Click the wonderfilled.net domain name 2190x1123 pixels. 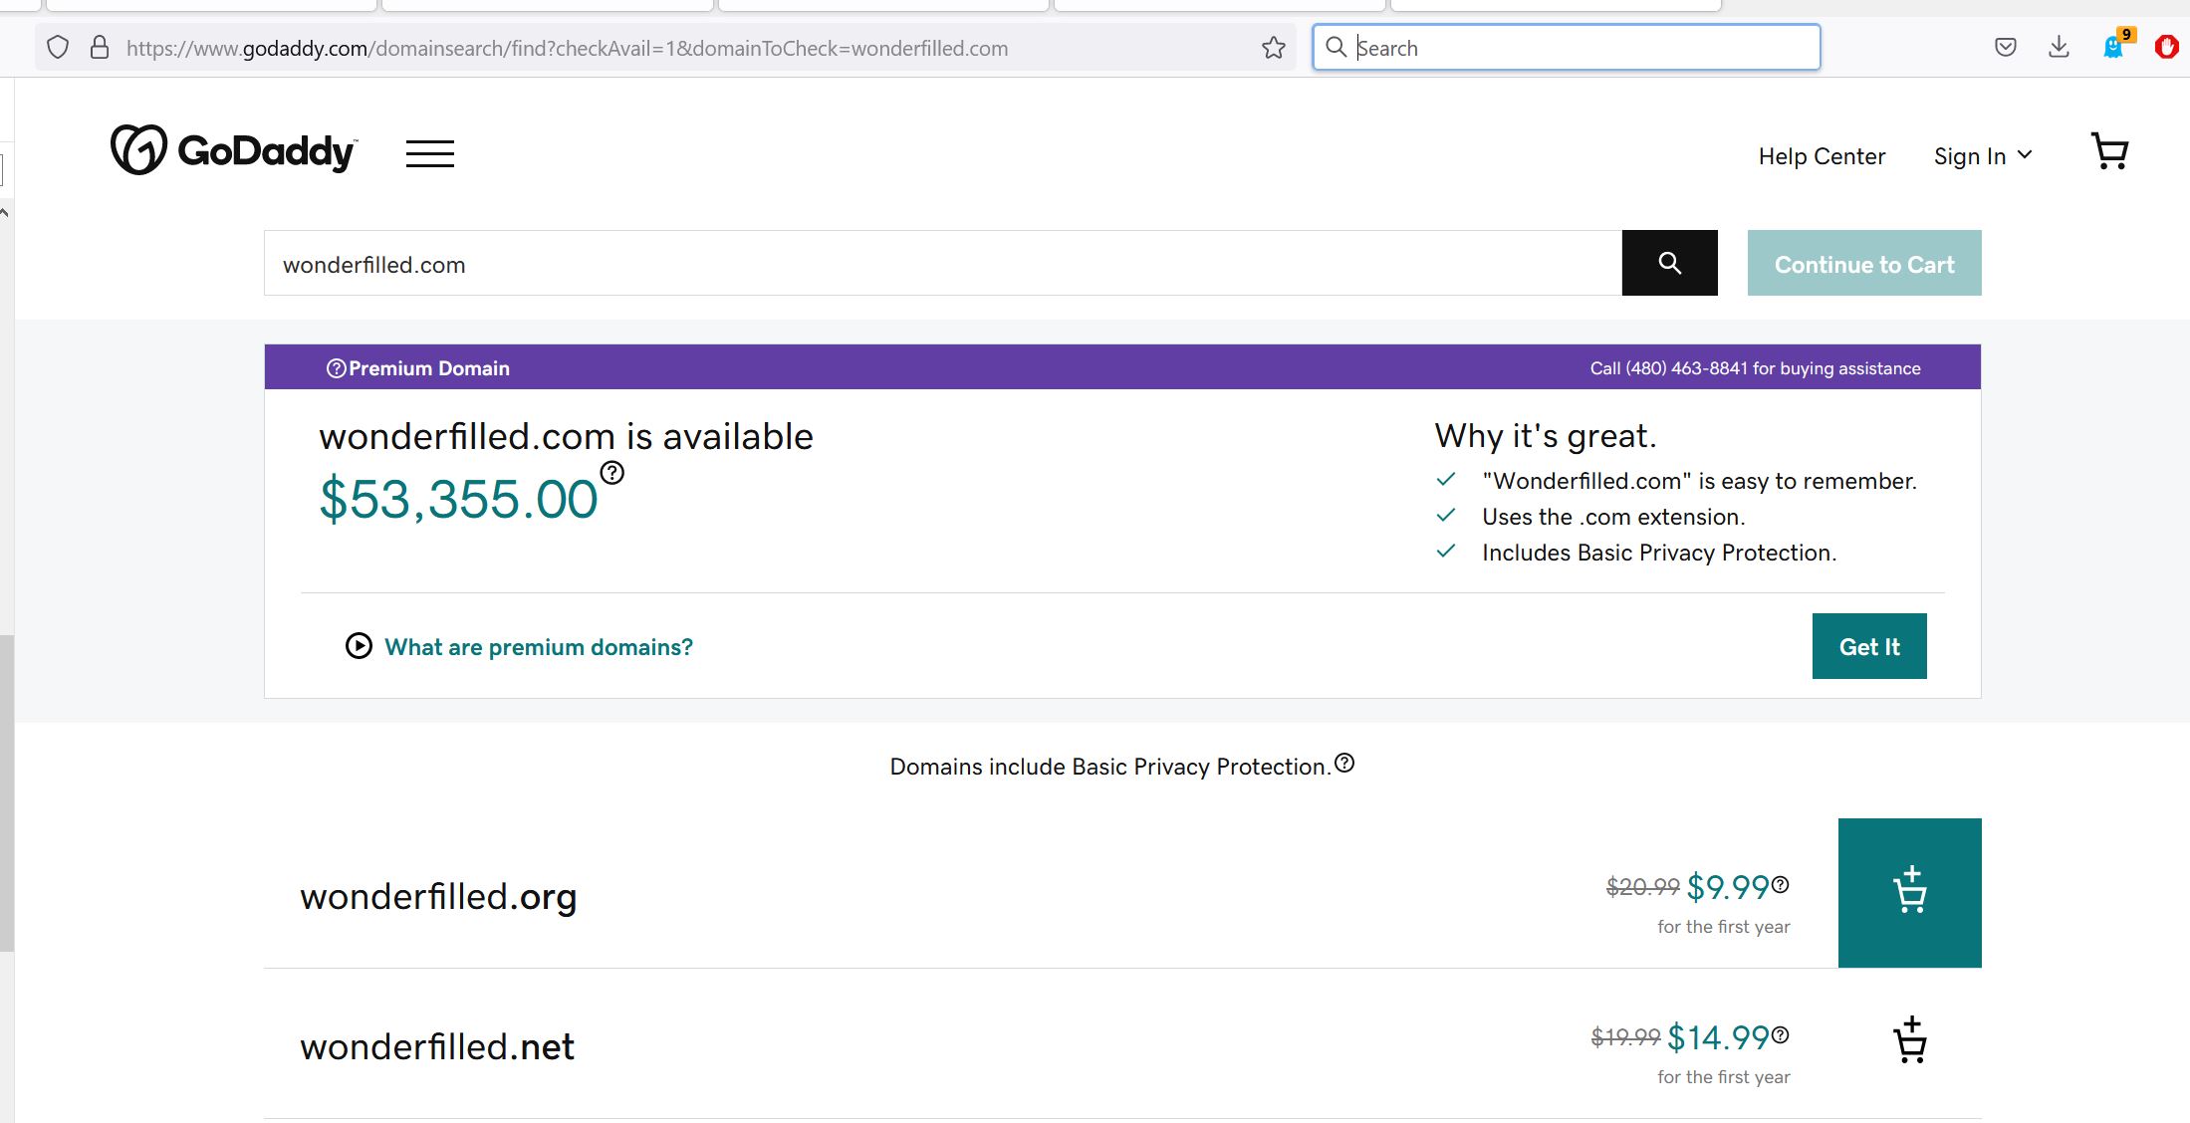[x=437, y=1046]
